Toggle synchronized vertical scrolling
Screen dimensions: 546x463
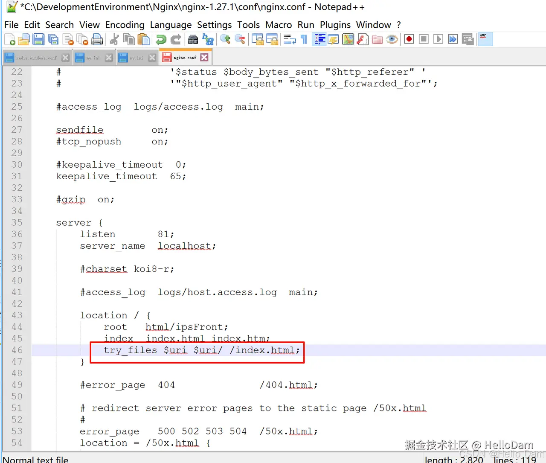coord(257,40)
